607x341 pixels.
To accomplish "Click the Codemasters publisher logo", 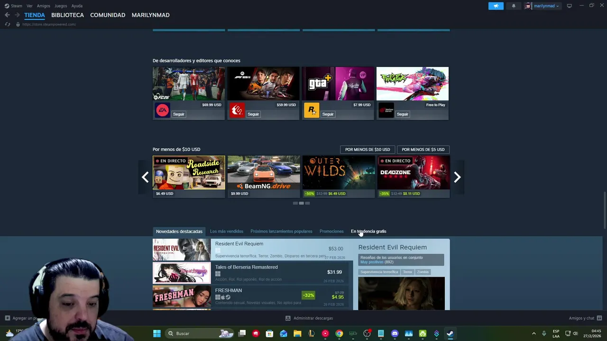I will pyautogui.click(x=237, y=110).
